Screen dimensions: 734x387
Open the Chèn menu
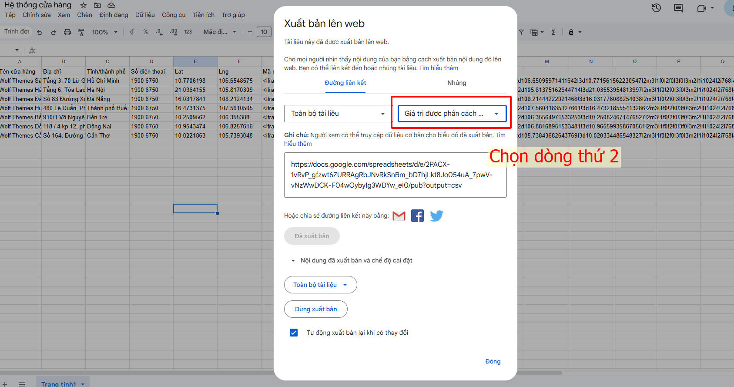tap(85, 15)
